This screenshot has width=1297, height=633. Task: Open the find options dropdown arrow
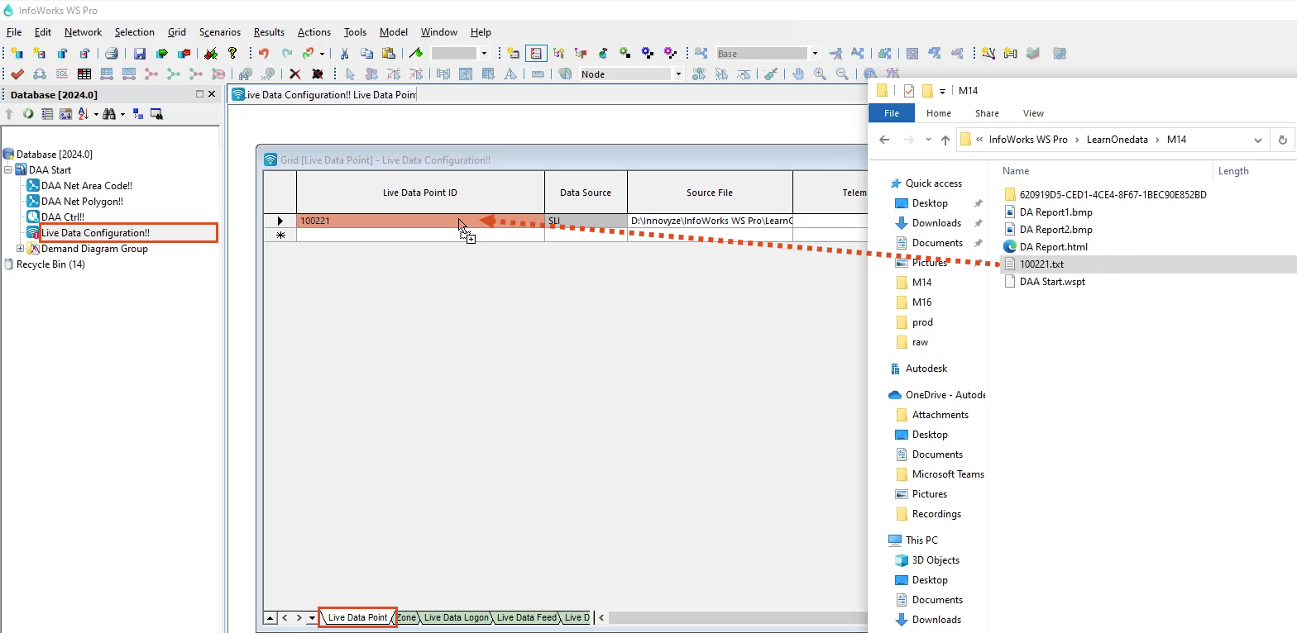click(x=122, y=114)
